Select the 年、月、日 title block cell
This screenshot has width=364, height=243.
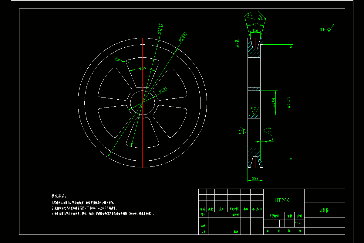coord(257,209)
